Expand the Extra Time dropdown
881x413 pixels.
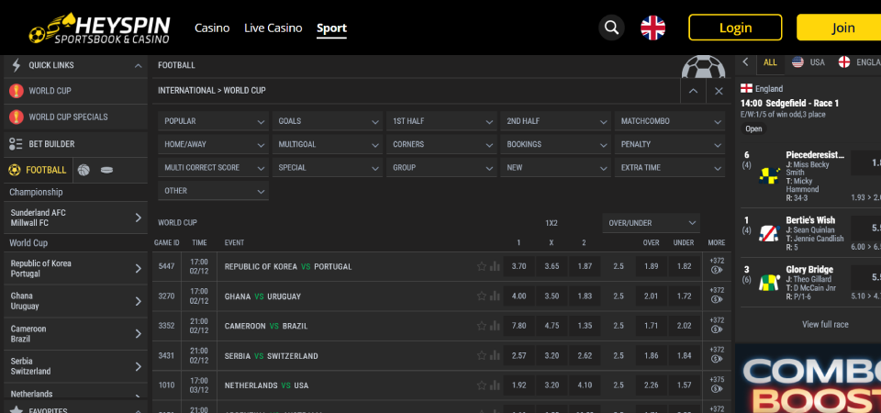pyautogui.click(x=670, y=167)
